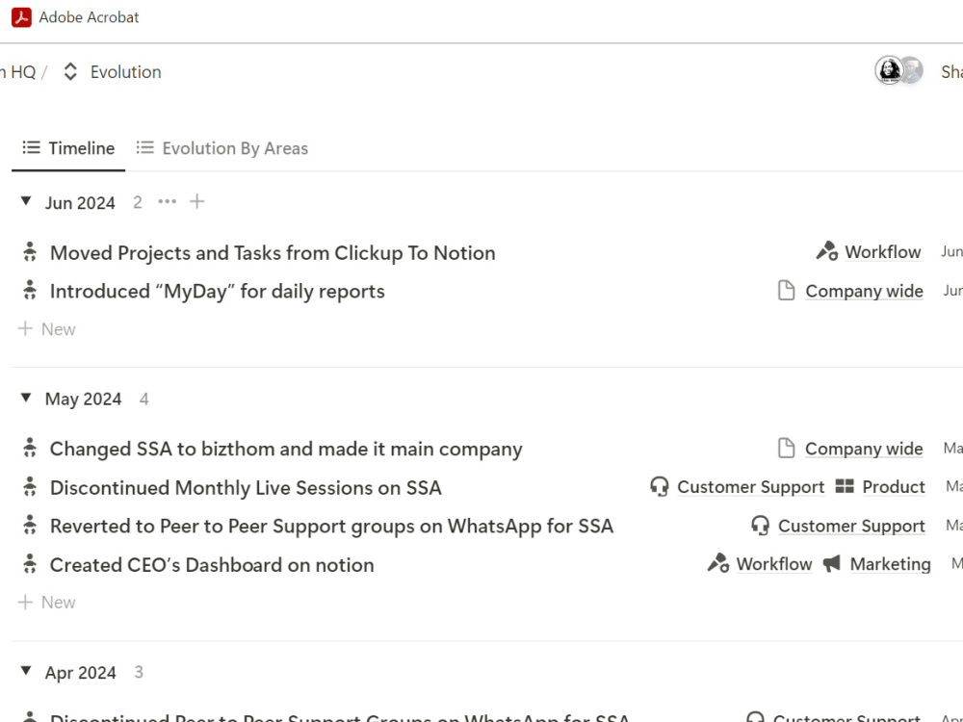The height and width of the screenshot is (722, 963).
Task: Click the baby icon beside Moved Projects entry
Action: click(30, 252)
